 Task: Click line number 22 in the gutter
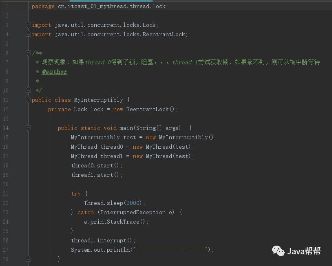click(6, 203)
